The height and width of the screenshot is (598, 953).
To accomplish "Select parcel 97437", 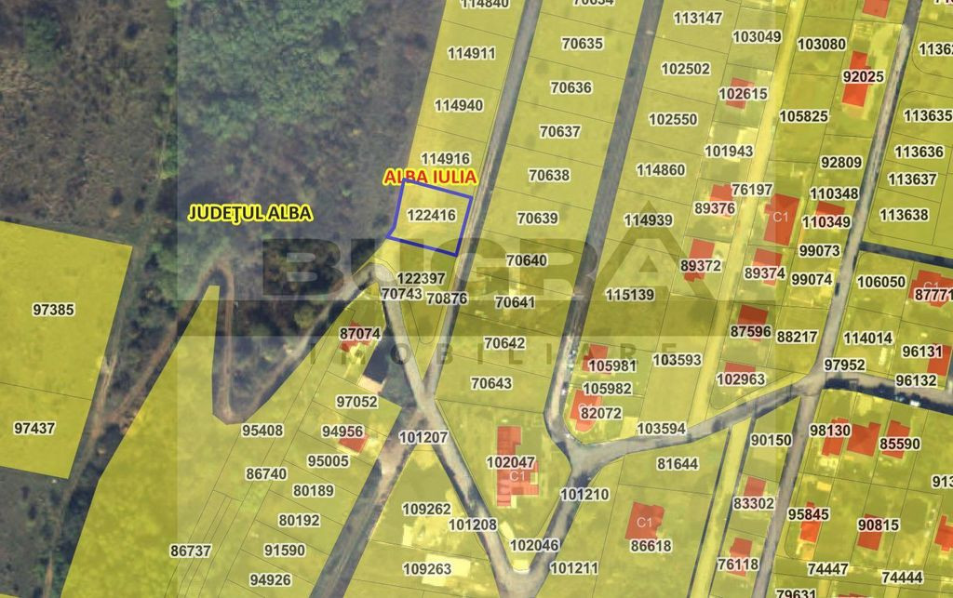I will (34, 429).
